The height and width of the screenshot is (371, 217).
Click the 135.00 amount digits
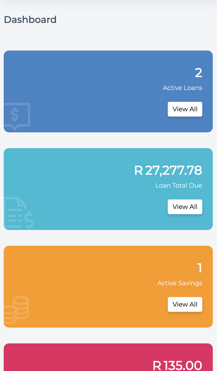coord(183,365)
